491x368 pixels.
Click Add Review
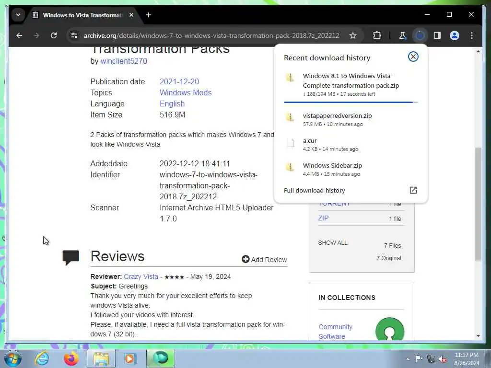[x=264, y=259]
